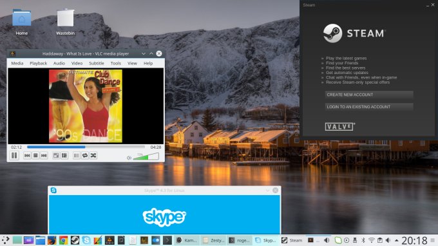Viewport: 438px width, 246px height.
Task: Open Bluetooth tray icon
Action: (363, 240)
